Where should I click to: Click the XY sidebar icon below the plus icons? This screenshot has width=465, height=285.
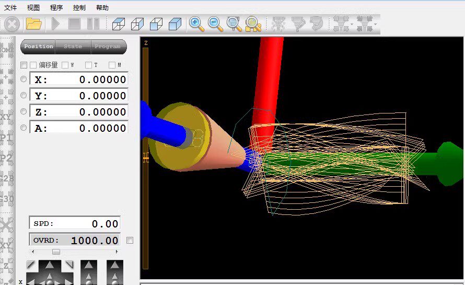tap(7, 117)
